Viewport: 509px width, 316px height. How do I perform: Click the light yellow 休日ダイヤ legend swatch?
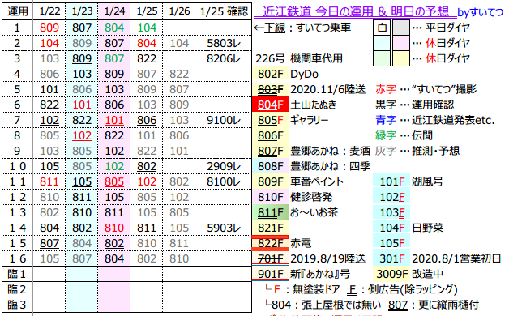401,58
